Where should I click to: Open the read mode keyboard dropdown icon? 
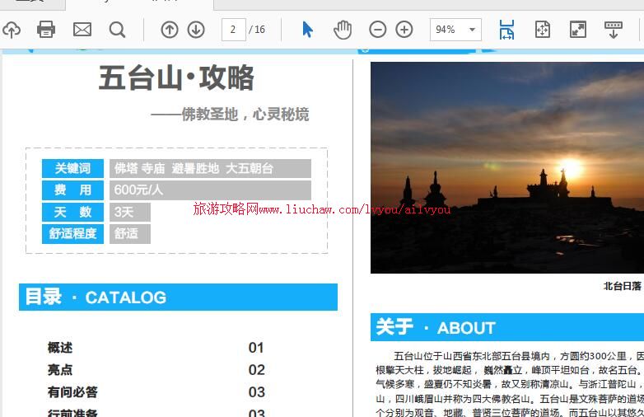coord(614,30)
